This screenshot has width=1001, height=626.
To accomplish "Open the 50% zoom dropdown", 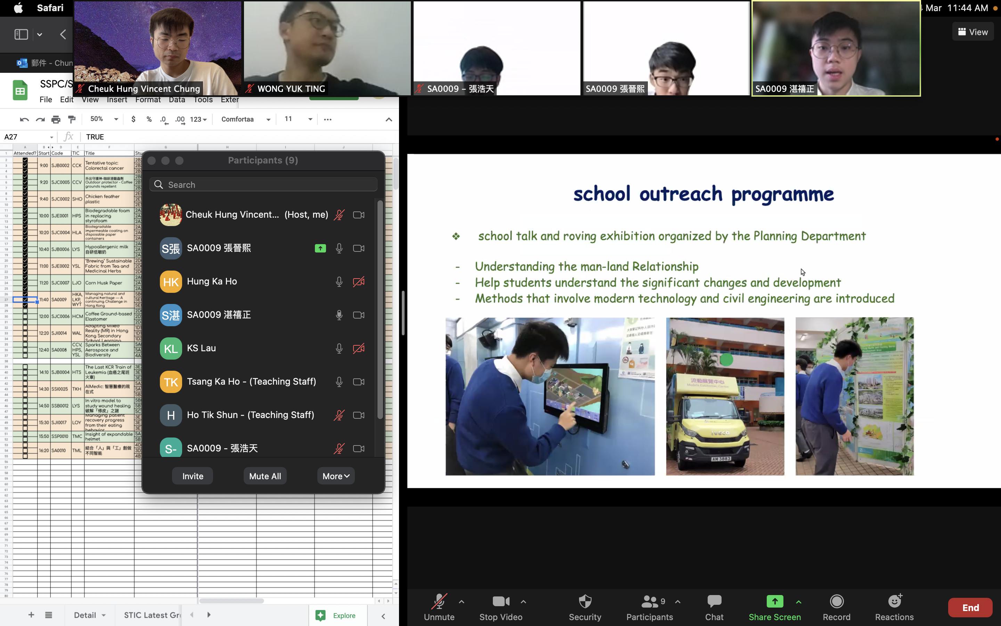I will (104, 119).
